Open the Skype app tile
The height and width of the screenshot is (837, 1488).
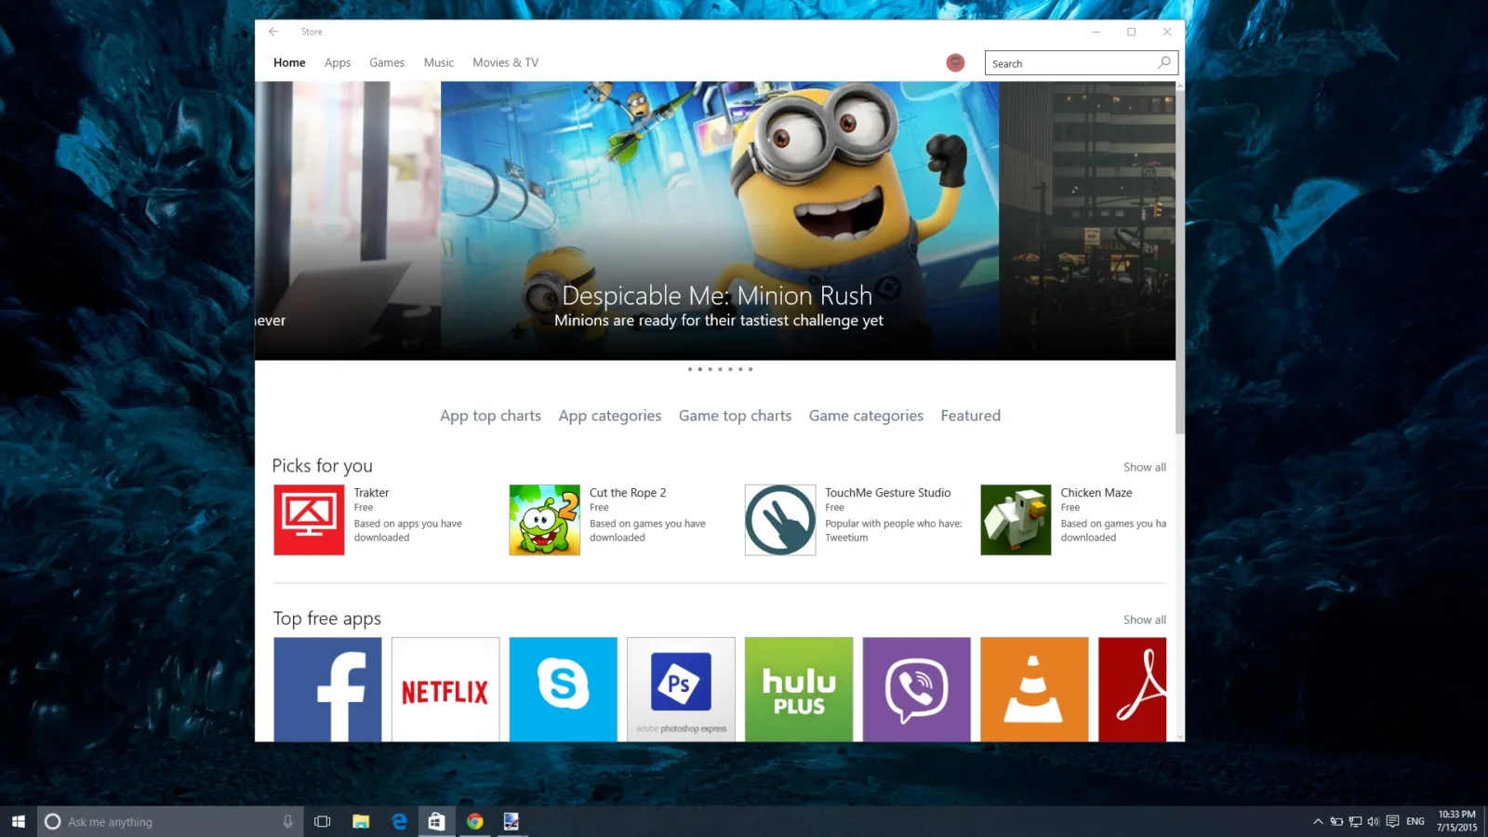pos(564,689)
